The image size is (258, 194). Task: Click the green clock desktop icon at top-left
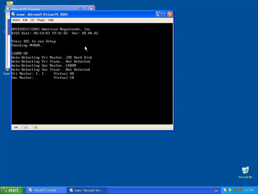pyautogui.click(x=10, y=3)
